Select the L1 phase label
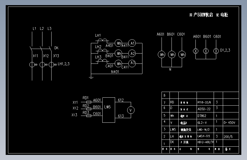Viewport: 247px width, 160px height. [x=34, y=28]
